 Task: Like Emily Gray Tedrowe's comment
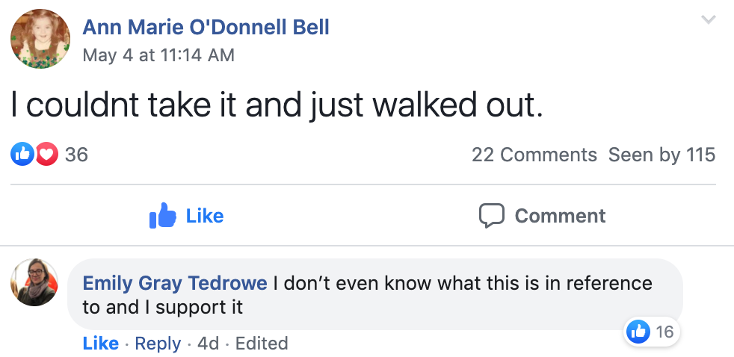coord(100,343)
